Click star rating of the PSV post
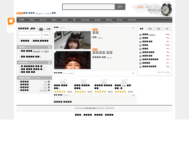The width and height of the screenshot is (189, 141). click(x=121, y=92)
